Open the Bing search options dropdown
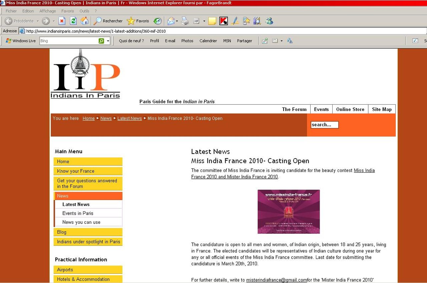 [x=108, y=41]
